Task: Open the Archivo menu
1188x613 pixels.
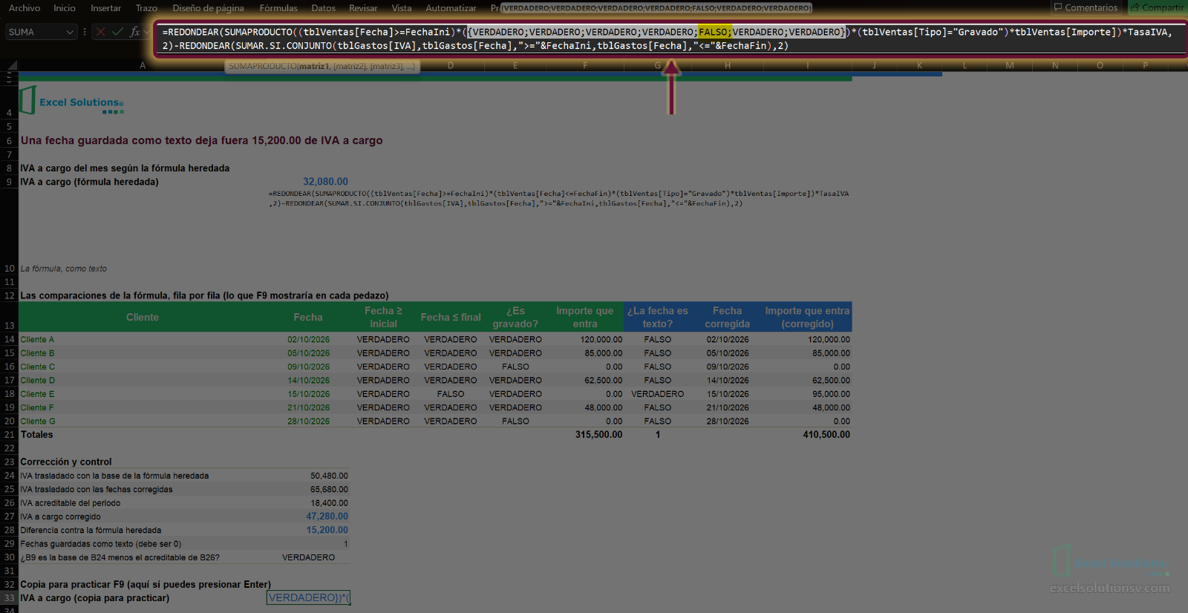Action: (x=25, y=8)
